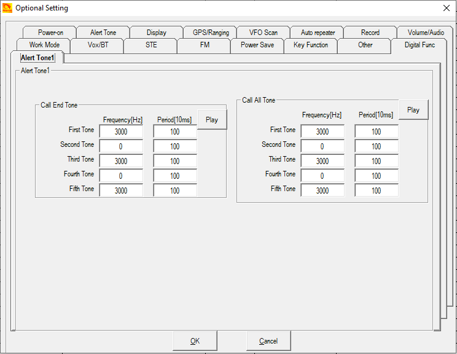Play the Call All Tone
457x354 pixels.
pos(413,110)
